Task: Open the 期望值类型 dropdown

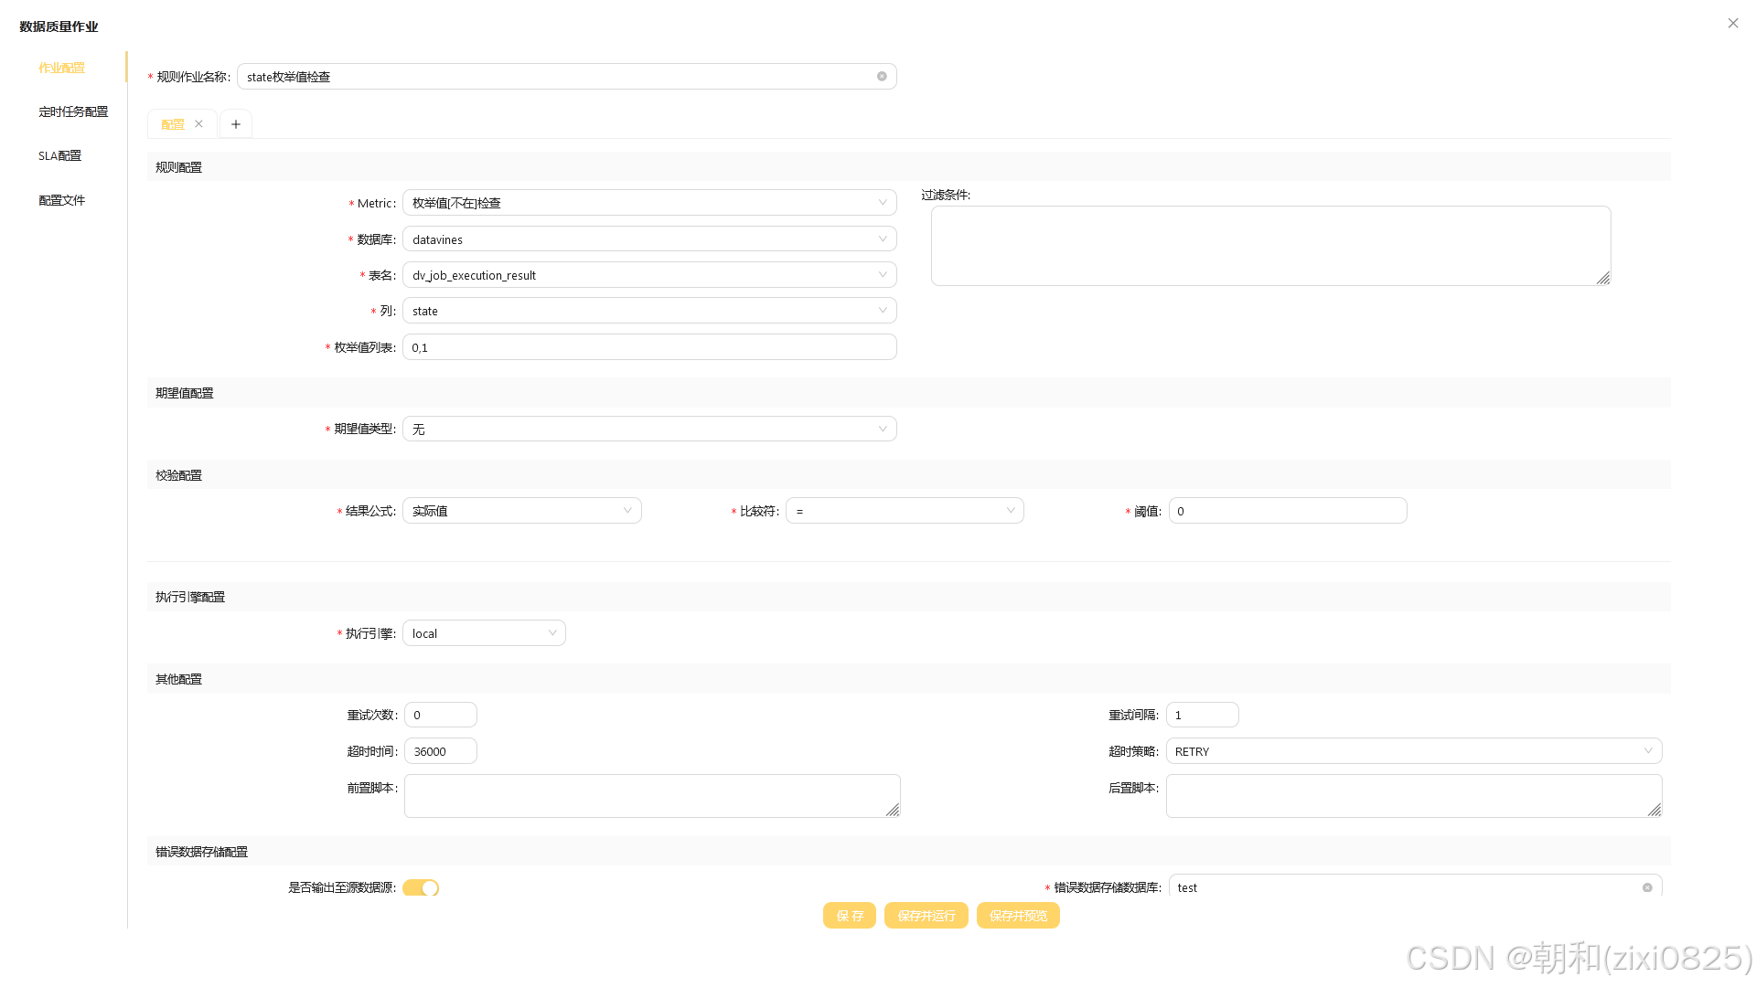Action: [x=649, y=429]
